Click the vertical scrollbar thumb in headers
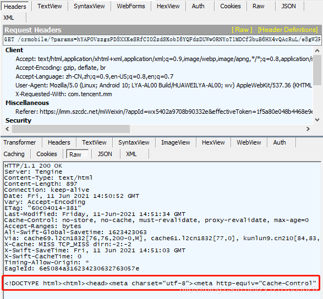 (317, 70)
